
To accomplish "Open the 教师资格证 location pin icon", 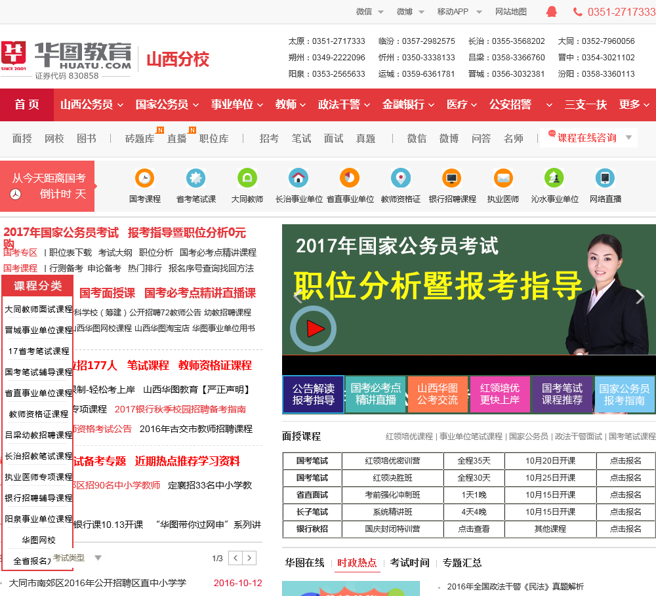I will click(x=401, y=178).
